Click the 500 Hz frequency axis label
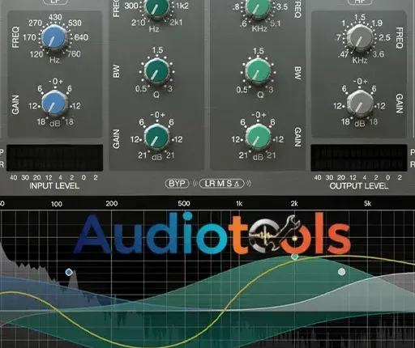Screen dimensions: 415x348 point(184,203)
